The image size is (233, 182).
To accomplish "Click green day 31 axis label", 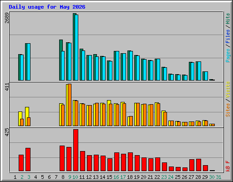I will pos(218,177).
